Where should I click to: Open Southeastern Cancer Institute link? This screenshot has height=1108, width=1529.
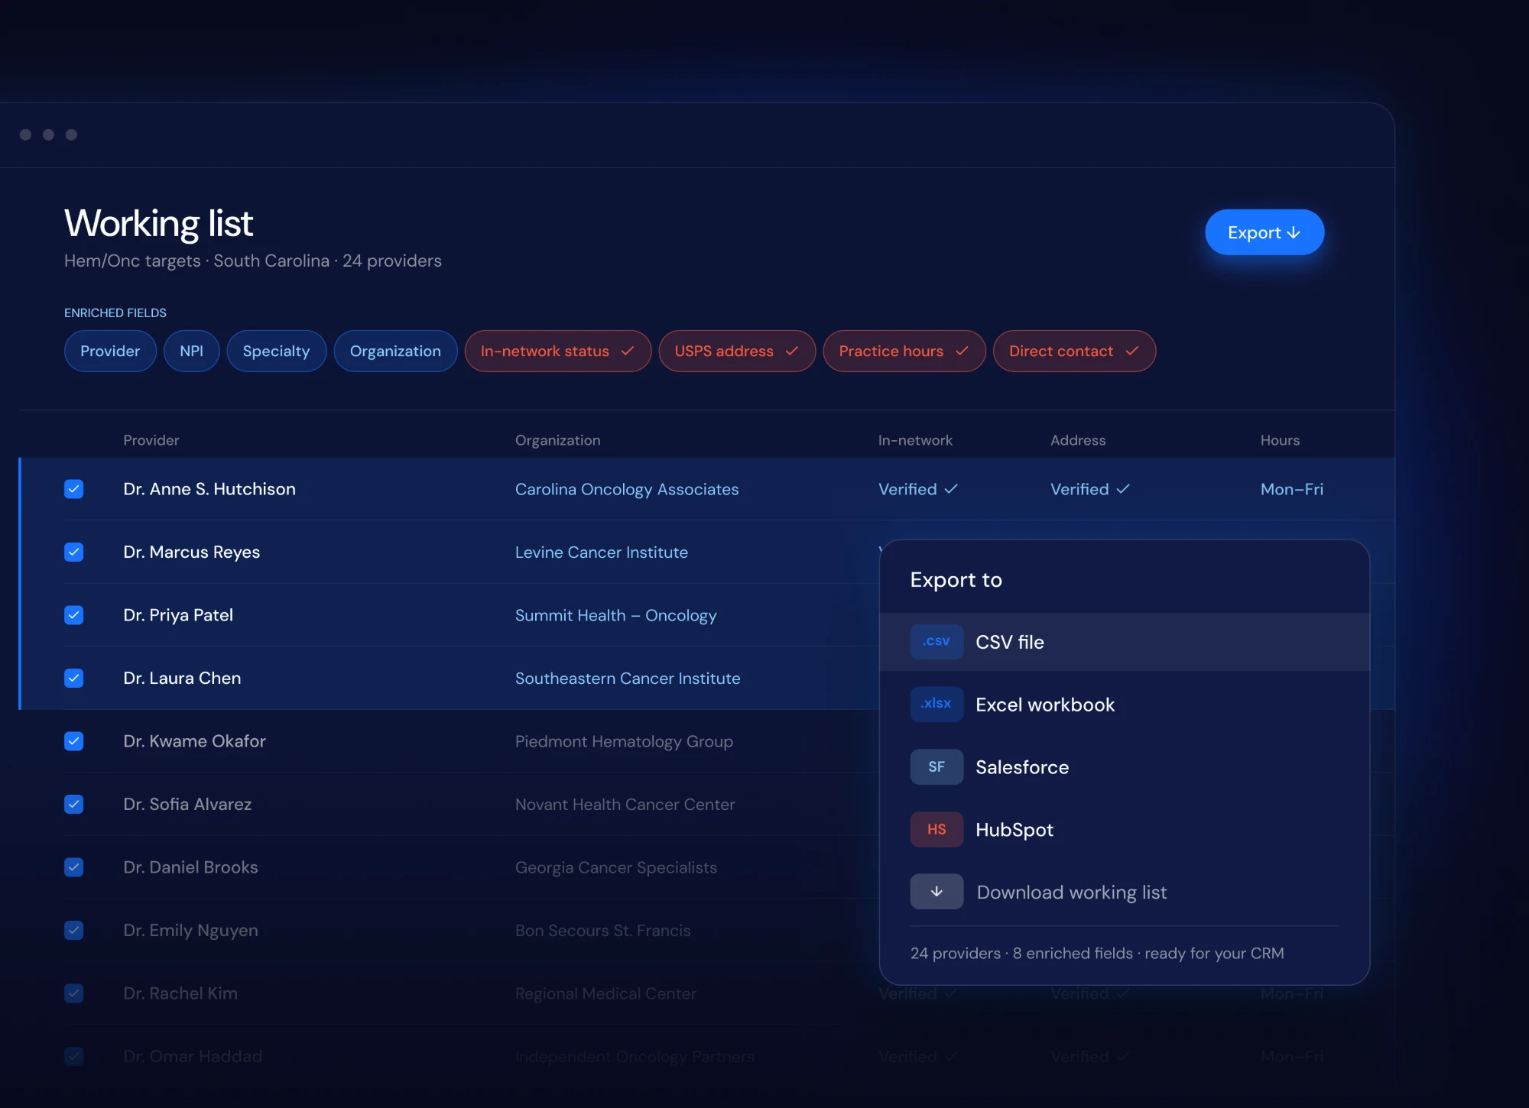628,678
